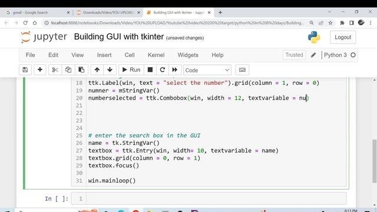
Task: Click the Trusted notebook indicator
Action: coord(294,55)
